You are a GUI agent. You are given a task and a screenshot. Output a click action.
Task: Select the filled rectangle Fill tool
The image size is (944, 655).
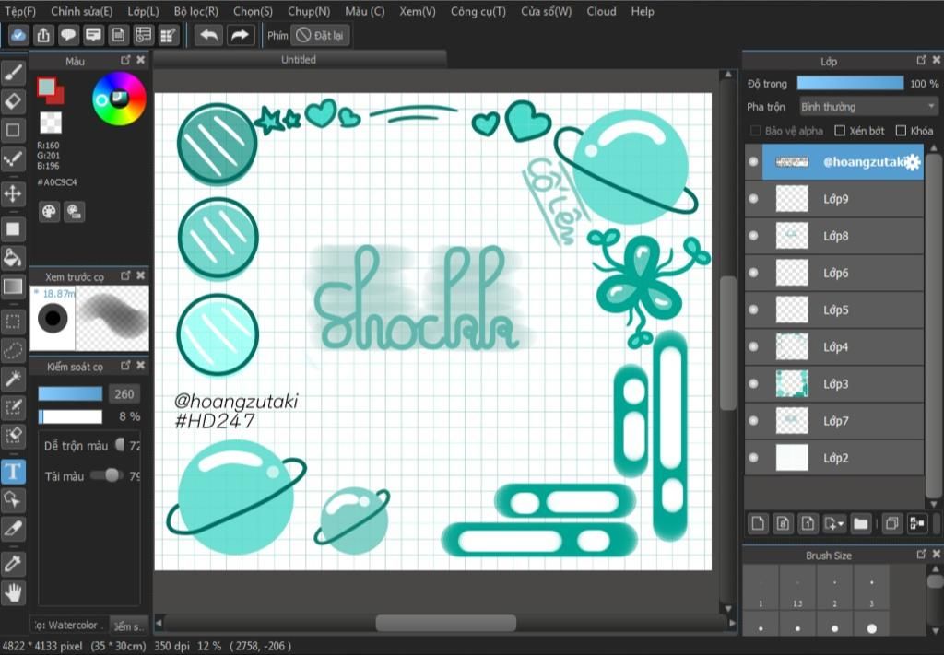pos(13,229)
